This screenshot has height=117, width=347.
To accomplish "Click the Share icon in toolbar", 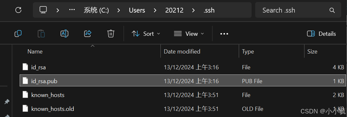I will (88, 34).
